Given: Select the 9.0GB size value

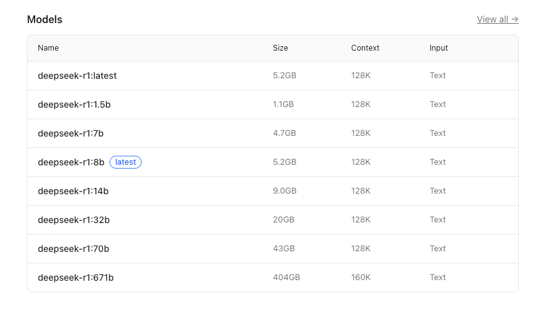Looking at the screenshot, I should point(285,191).
